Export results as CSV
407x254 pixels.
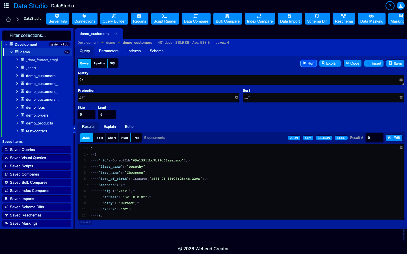coord(308,138)
